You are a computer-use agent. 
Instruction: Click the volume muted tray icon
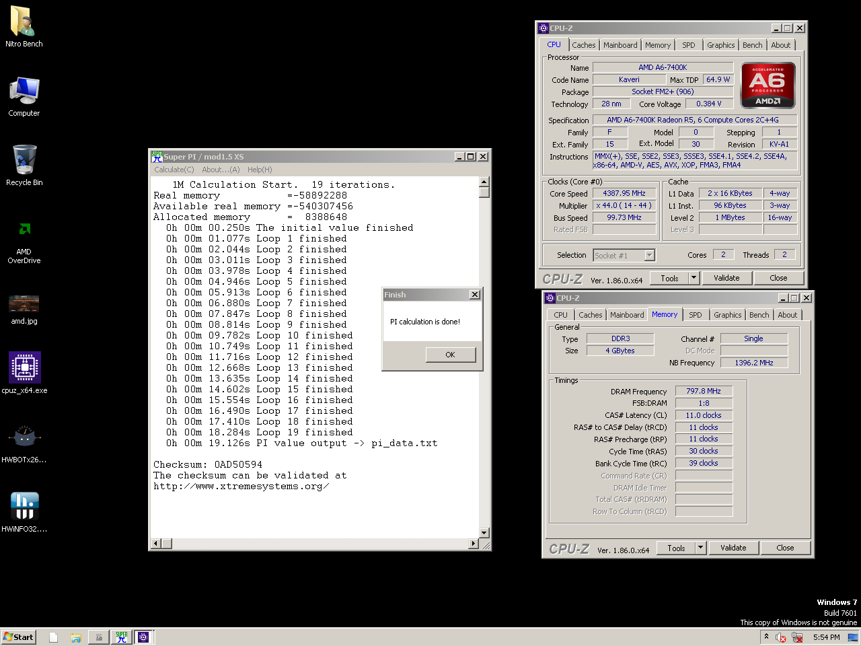point(781,637)
